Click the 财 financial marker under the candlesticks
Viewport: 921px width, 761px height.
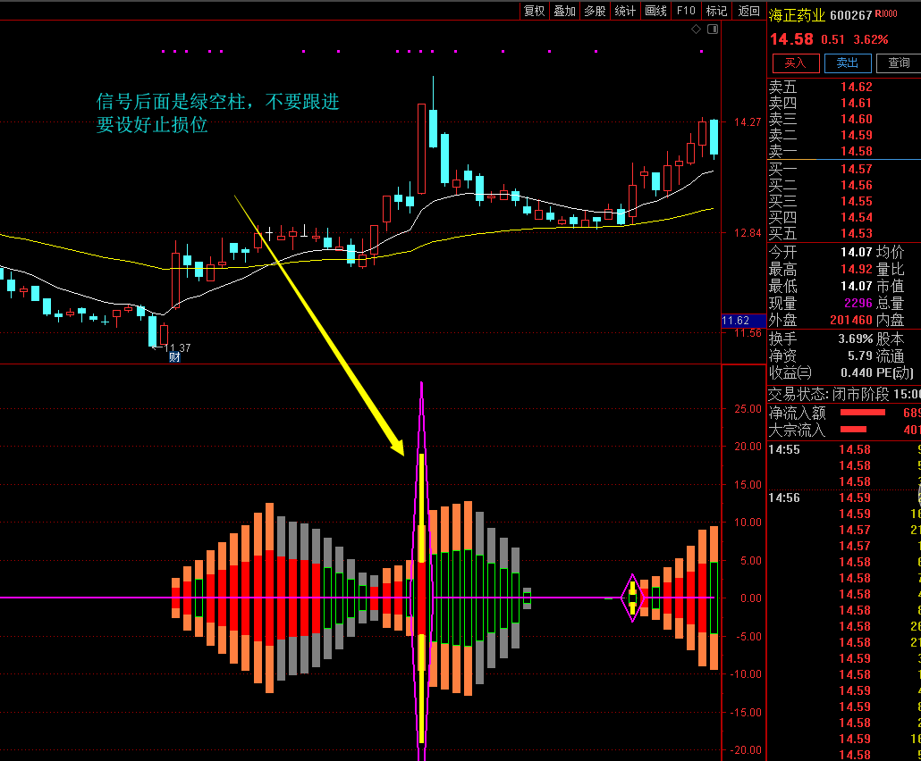pos(175,357)
